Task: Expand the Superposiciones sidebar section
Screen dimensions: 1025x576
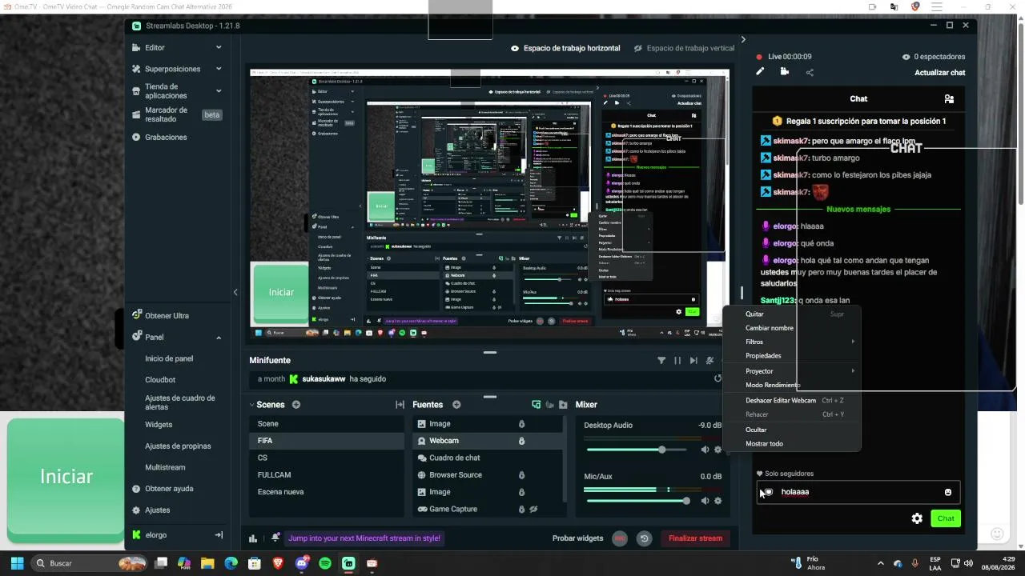Action: [x=219, y=69]
